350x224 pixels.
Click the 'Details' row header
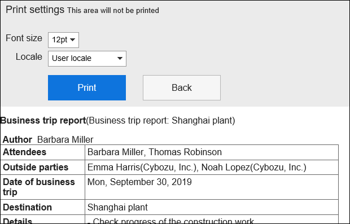tap(43, 219)
